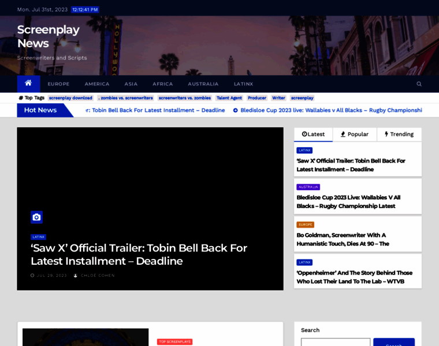Open the search magnifier in the navbar
The image size is (439, 346).
tap(419, 84)
